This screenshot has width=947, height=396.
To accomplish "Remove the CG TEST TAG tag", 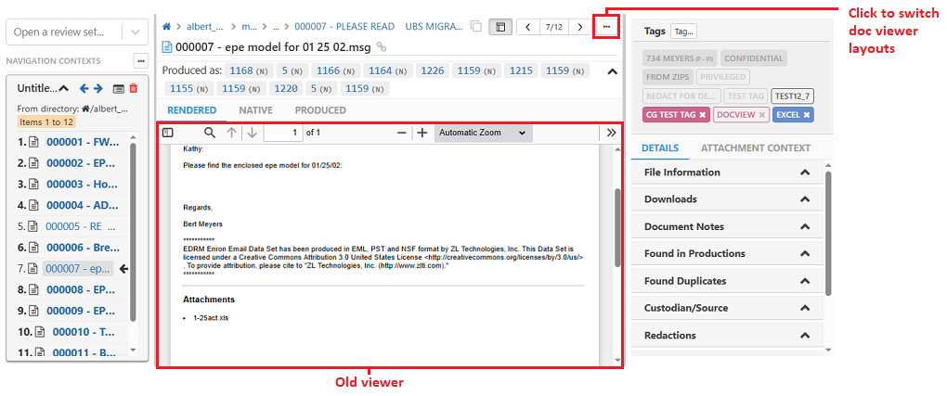I will click(x=703, y=115).
